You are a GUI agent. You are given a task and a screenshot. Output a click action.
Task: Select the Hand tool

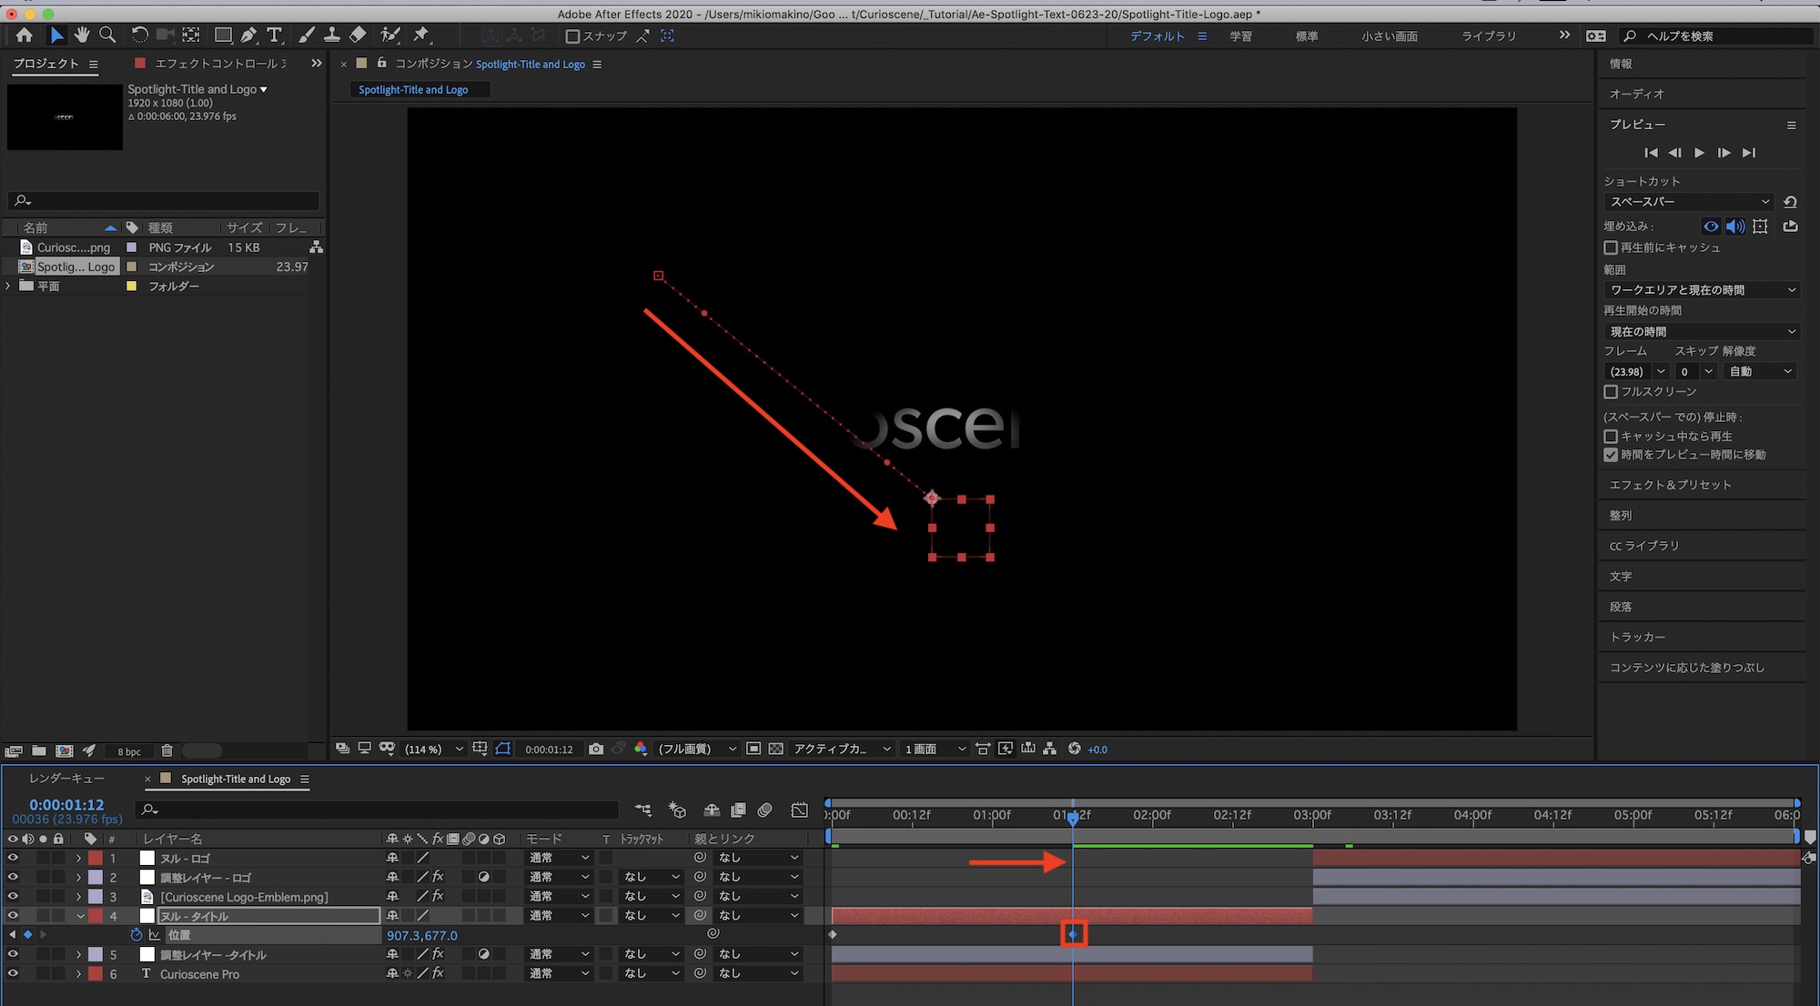coord(82,35)
